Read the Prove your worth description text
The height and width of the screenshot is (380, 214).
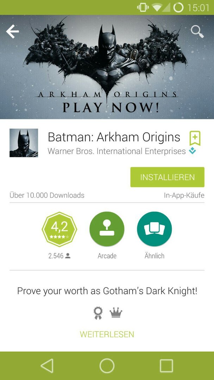(x=107, y=291)
